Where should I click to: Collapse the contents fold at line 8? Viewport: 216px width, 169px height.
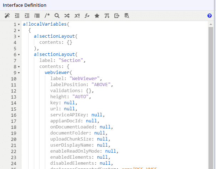click(x=19, y=67)
